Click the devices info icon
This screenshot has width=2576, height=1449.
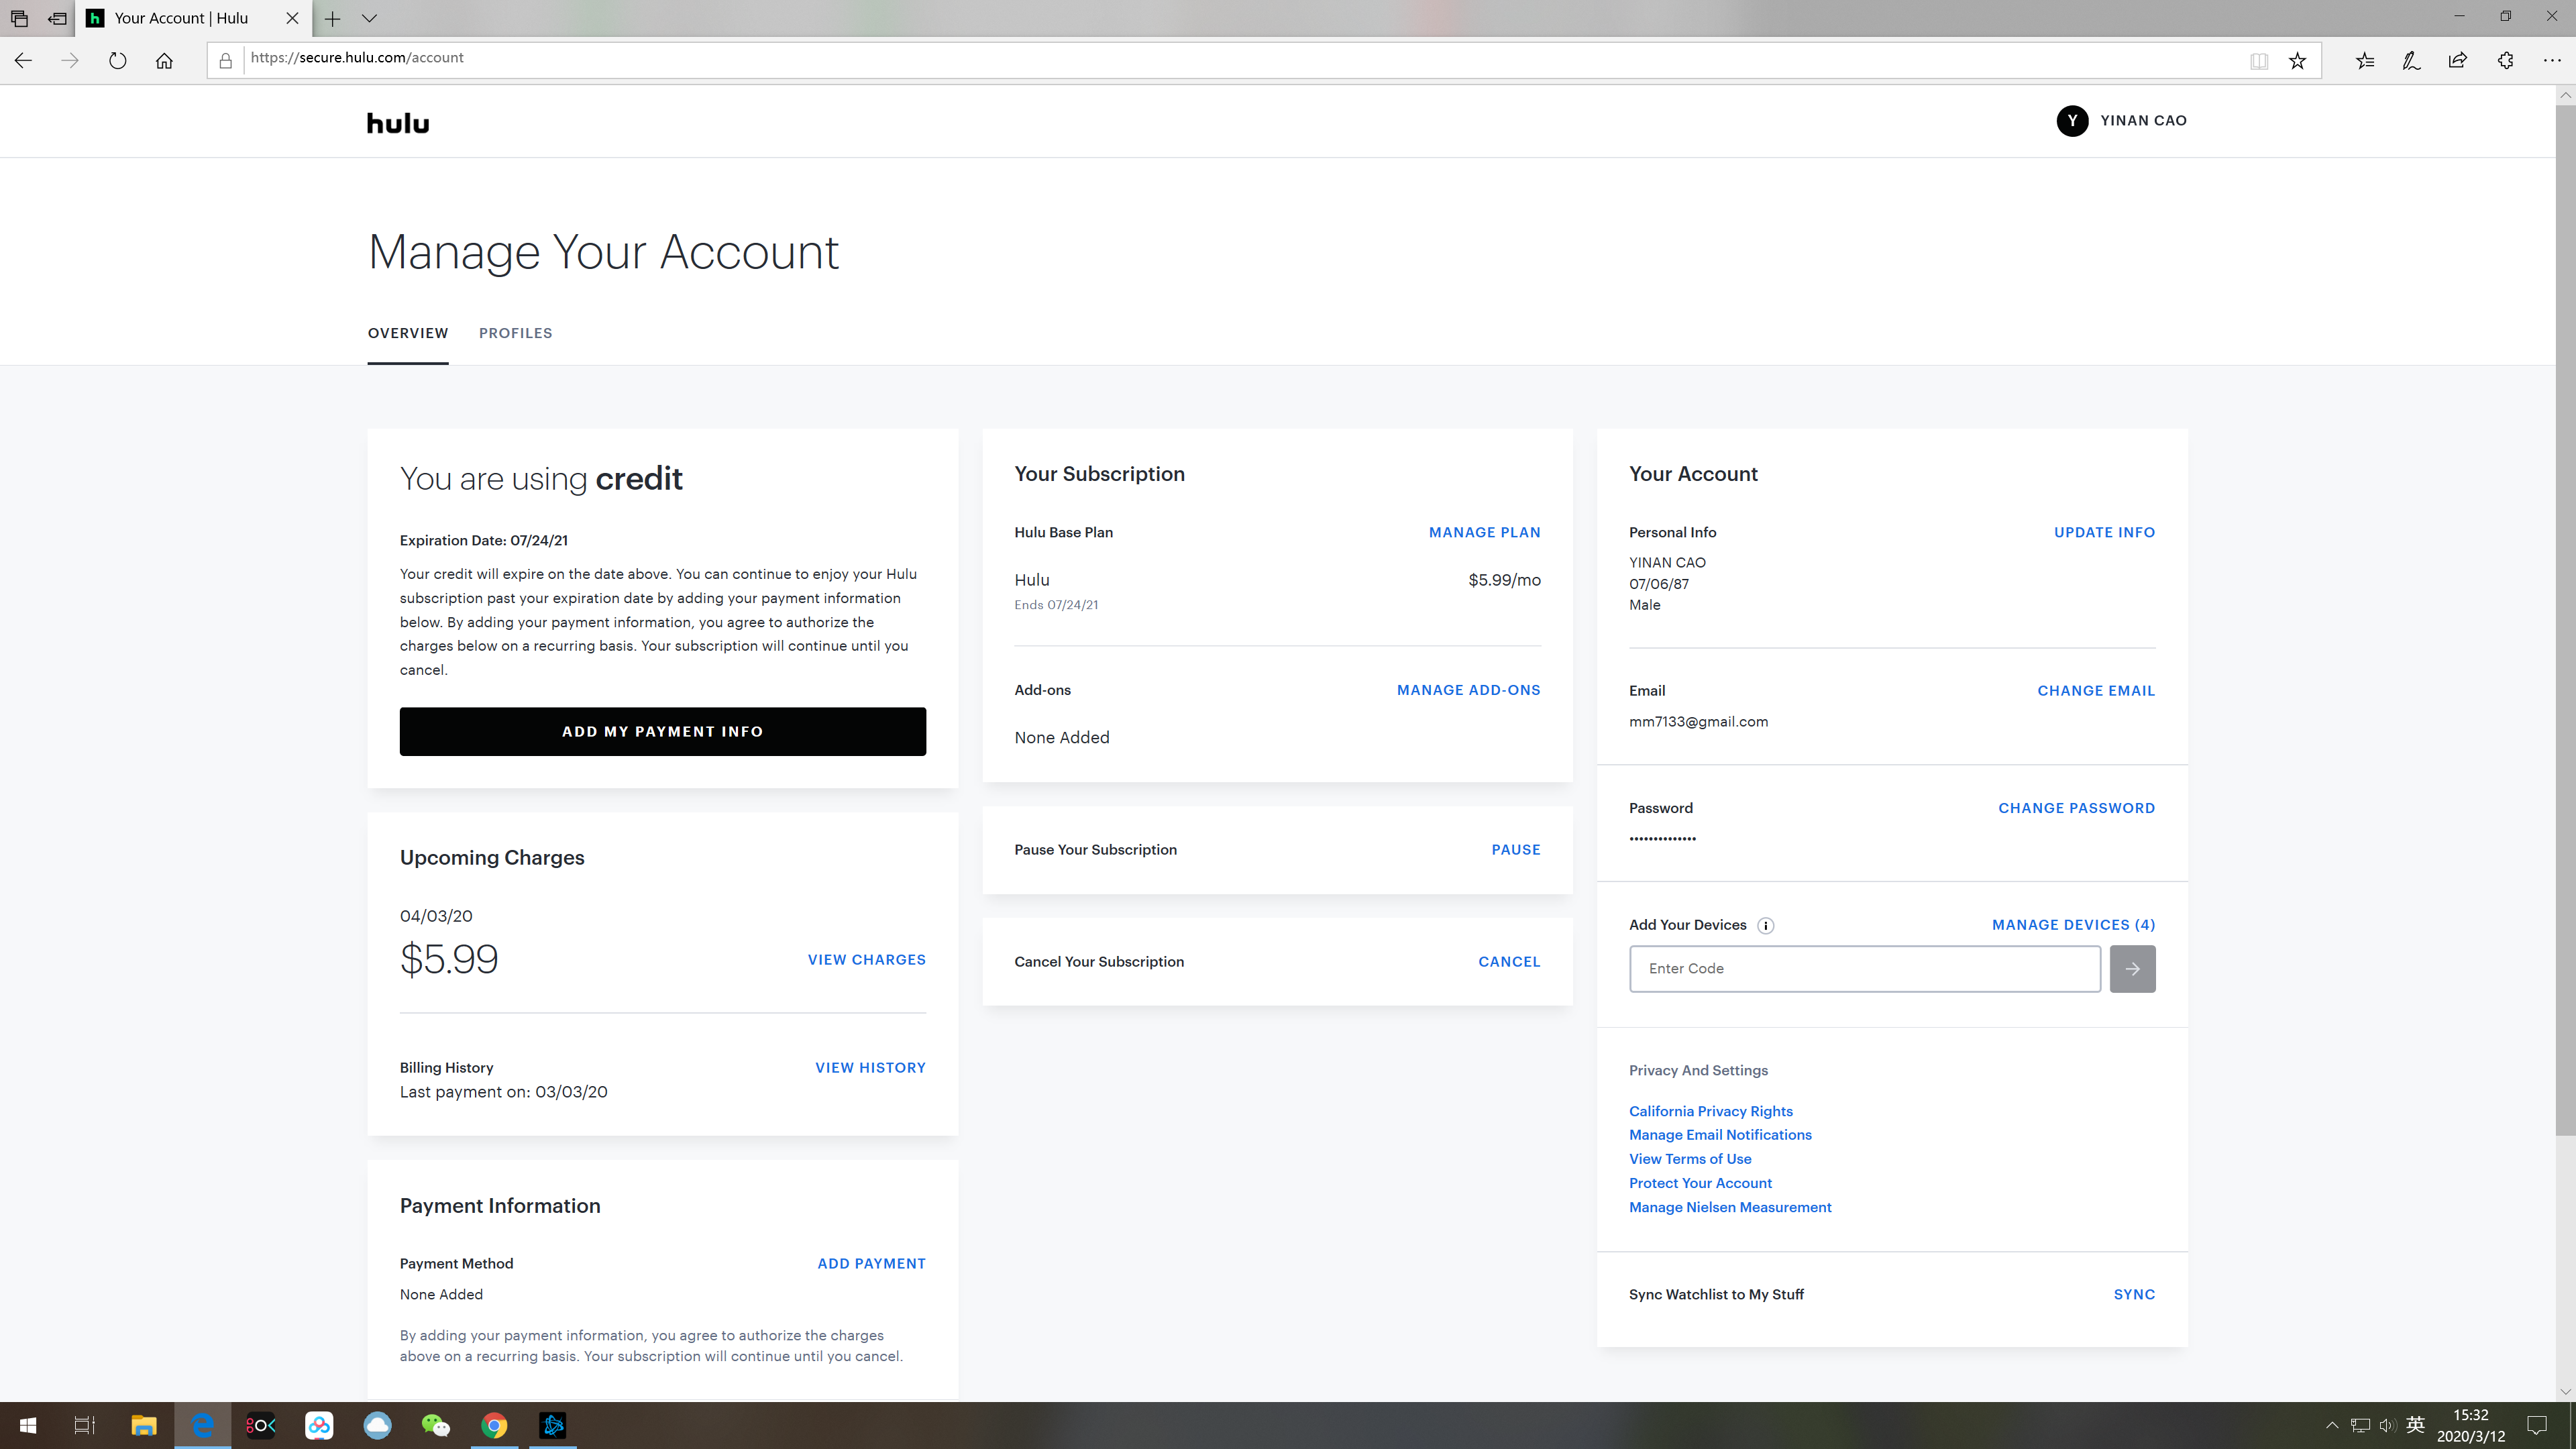pyautogui.click(x=1766, y=926)
